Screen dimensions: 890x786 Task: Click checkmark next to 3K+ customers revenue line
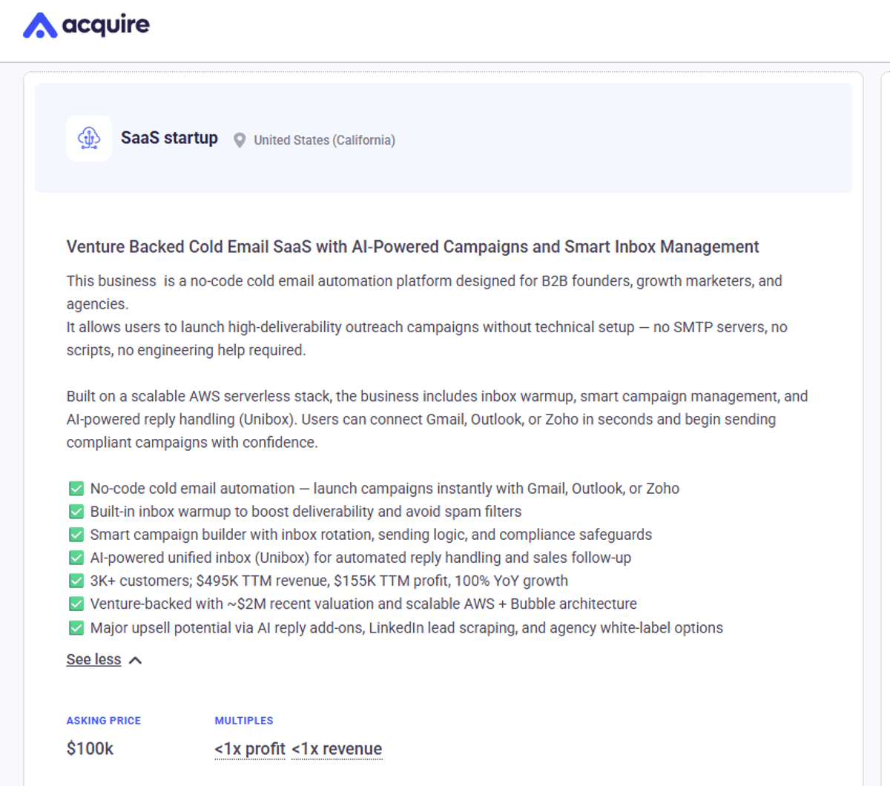click(x=76, y=581)
